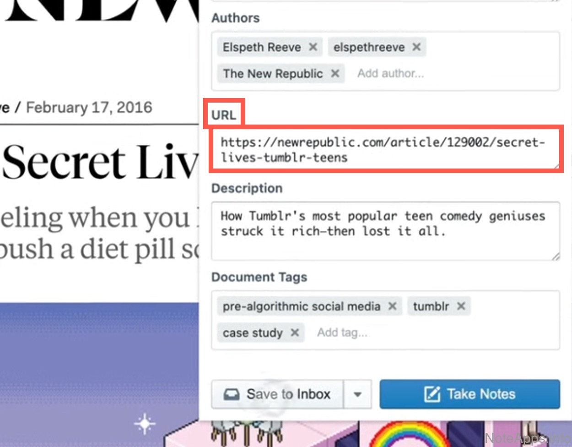This screenshot has width=572, height=447.
Task: Click the Save to Inbox button
Action: pyautogui.click(x=277, y=394)
